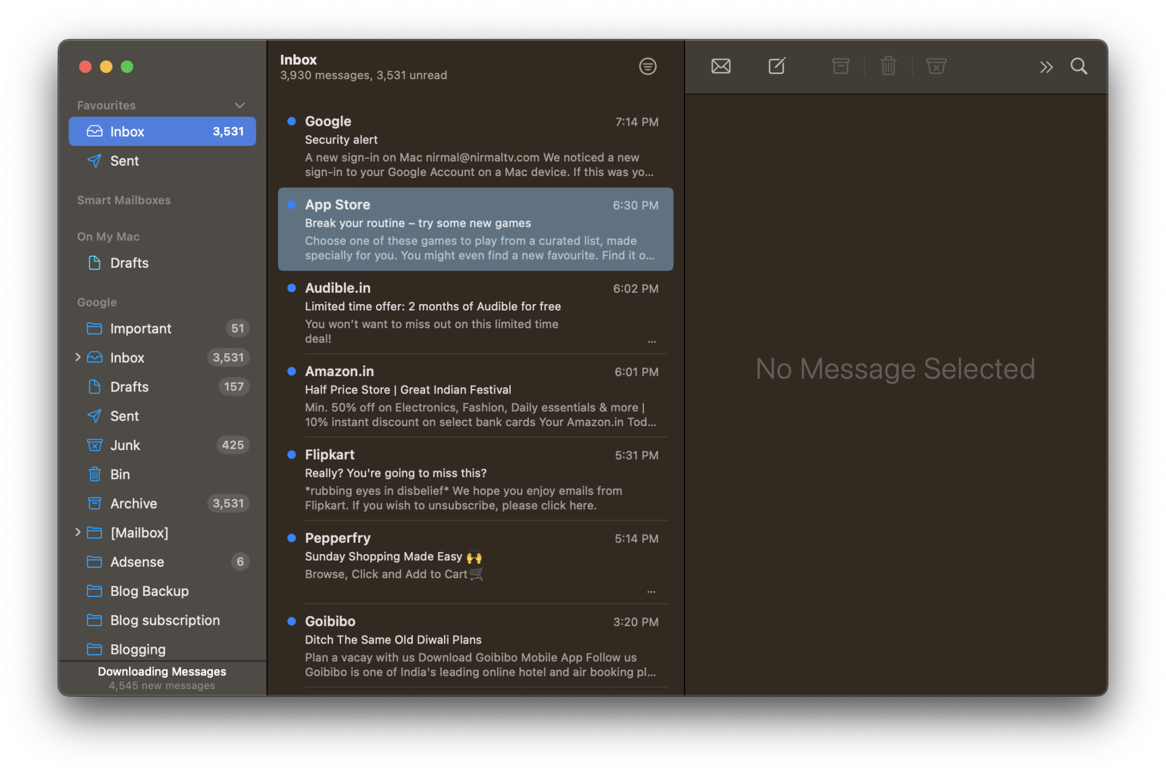
Task: Open Amazon.in Half Price Store email
Action: click(475, 396)
